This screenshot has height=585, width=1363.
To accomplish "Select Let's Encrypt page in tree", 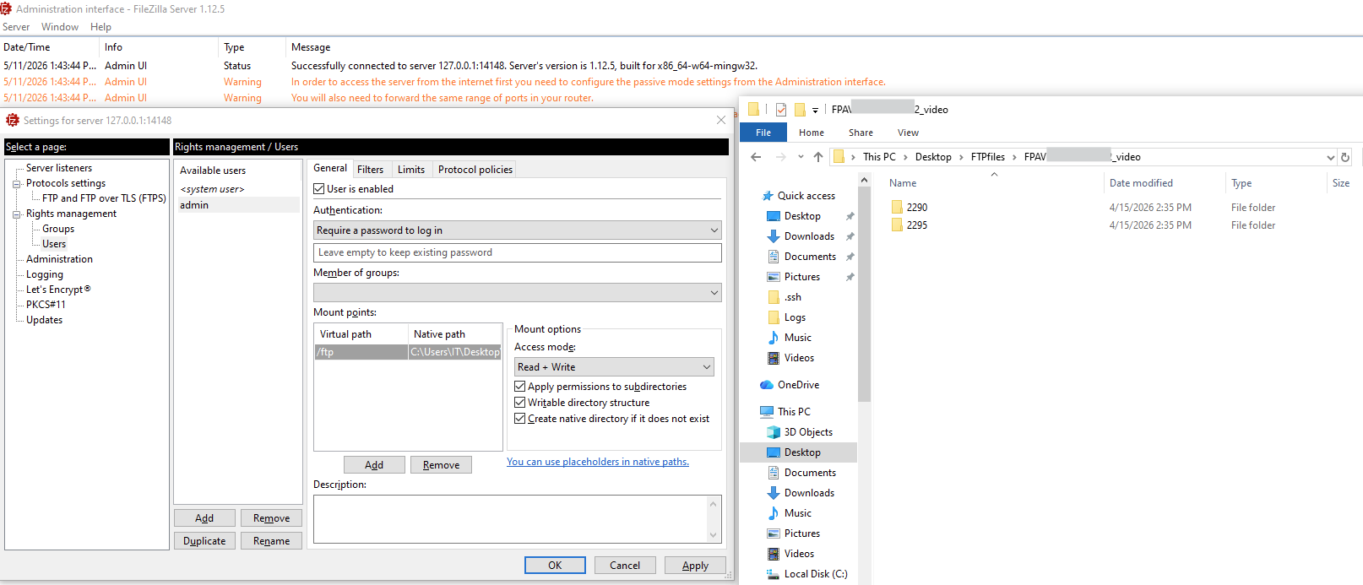I will [x=58, y=290].
